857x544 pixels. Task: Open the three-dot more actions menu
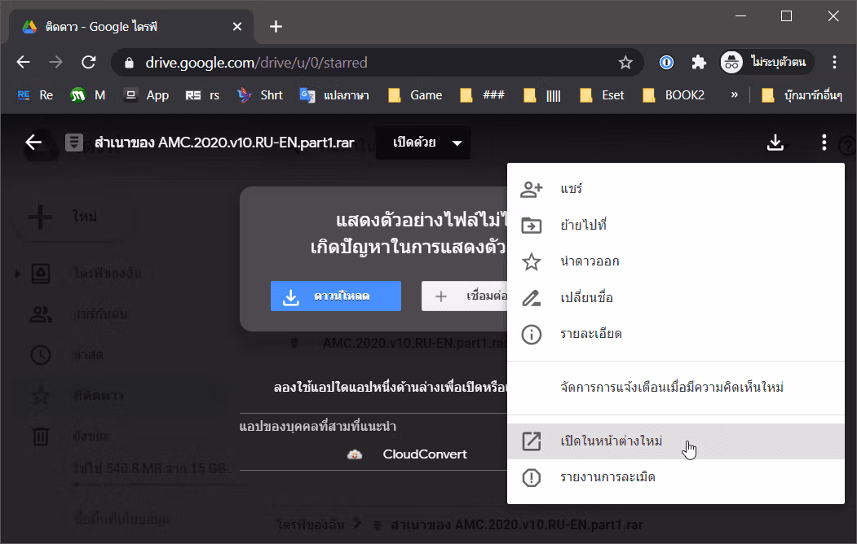824,143
